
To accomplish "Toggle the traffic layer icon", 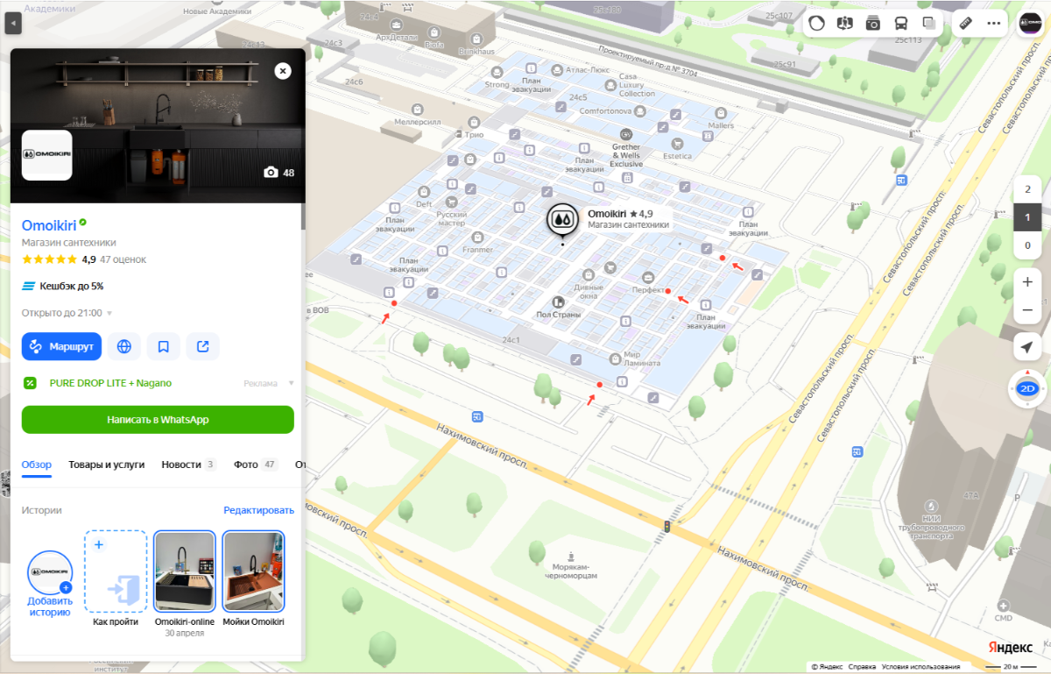I will click(x=817, y=24).
